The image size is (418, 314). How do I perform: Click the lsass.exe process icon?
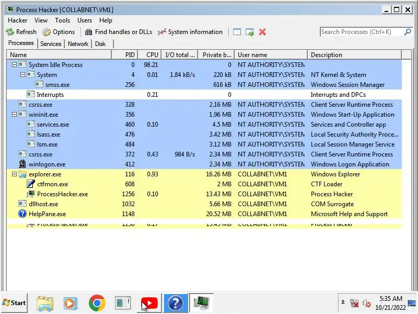point(31,134)
